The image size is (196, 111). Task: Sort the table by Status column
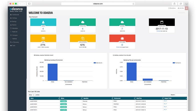(71, 98)
